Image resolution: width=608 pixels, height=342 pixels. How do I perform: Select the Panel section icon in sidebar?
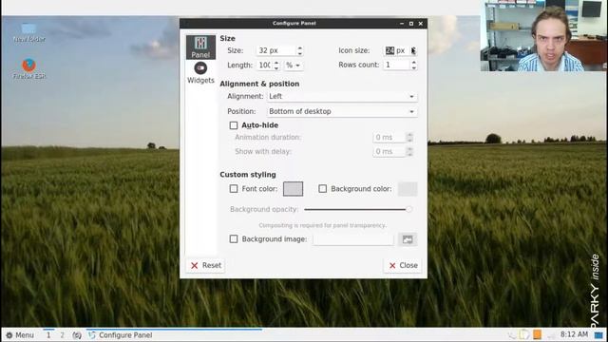[x=200, y=47]
